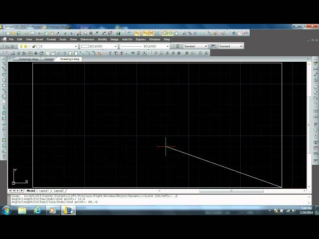The image size is (319, 239).
Task: Click the Undo arrow icon
Action: click(65, 33)
